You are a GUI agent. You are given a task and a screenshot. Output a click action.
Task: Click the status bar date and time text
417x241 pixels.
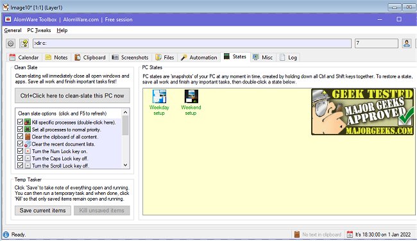click(383, 235)
